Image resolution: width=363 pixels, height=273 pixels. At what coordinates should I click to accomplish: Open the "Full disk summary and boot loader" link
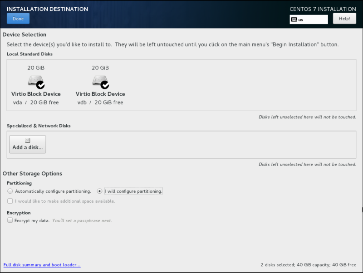[42, 265]
